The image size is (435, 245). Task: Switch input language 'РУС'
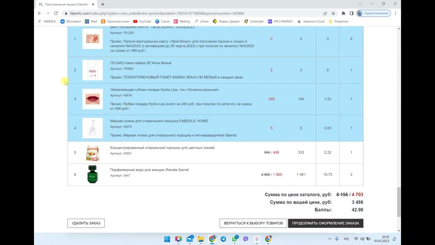[347, 239]
